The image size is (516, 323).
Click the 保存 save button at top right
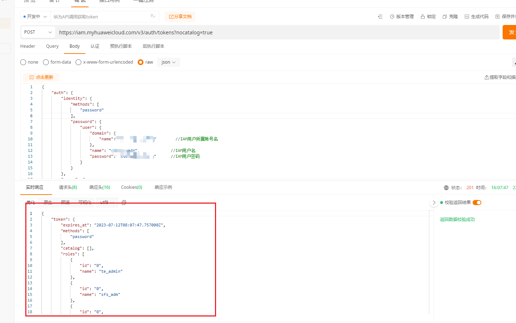(x=506, y=17)
